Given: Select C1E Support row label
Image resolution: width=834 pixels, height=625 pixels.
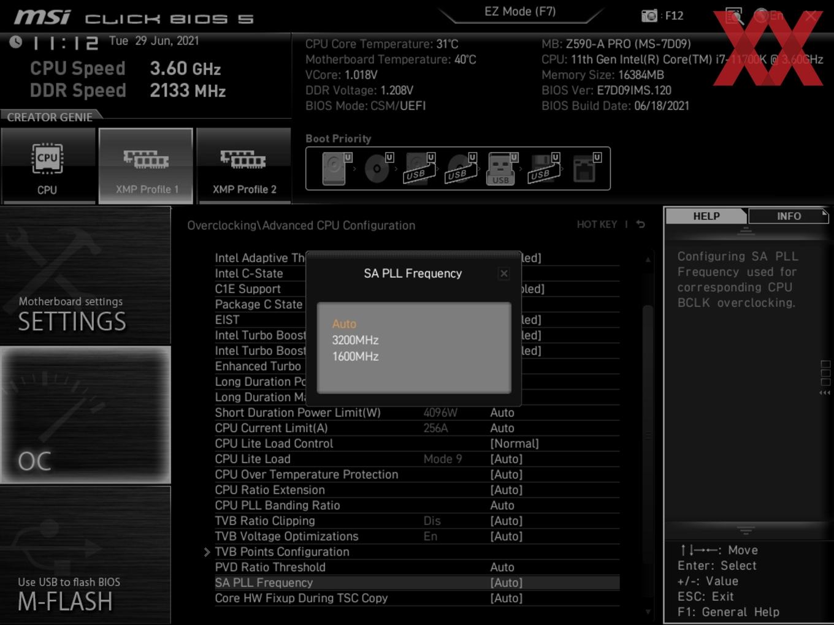Looking at the screenshot, I should 248,289.
